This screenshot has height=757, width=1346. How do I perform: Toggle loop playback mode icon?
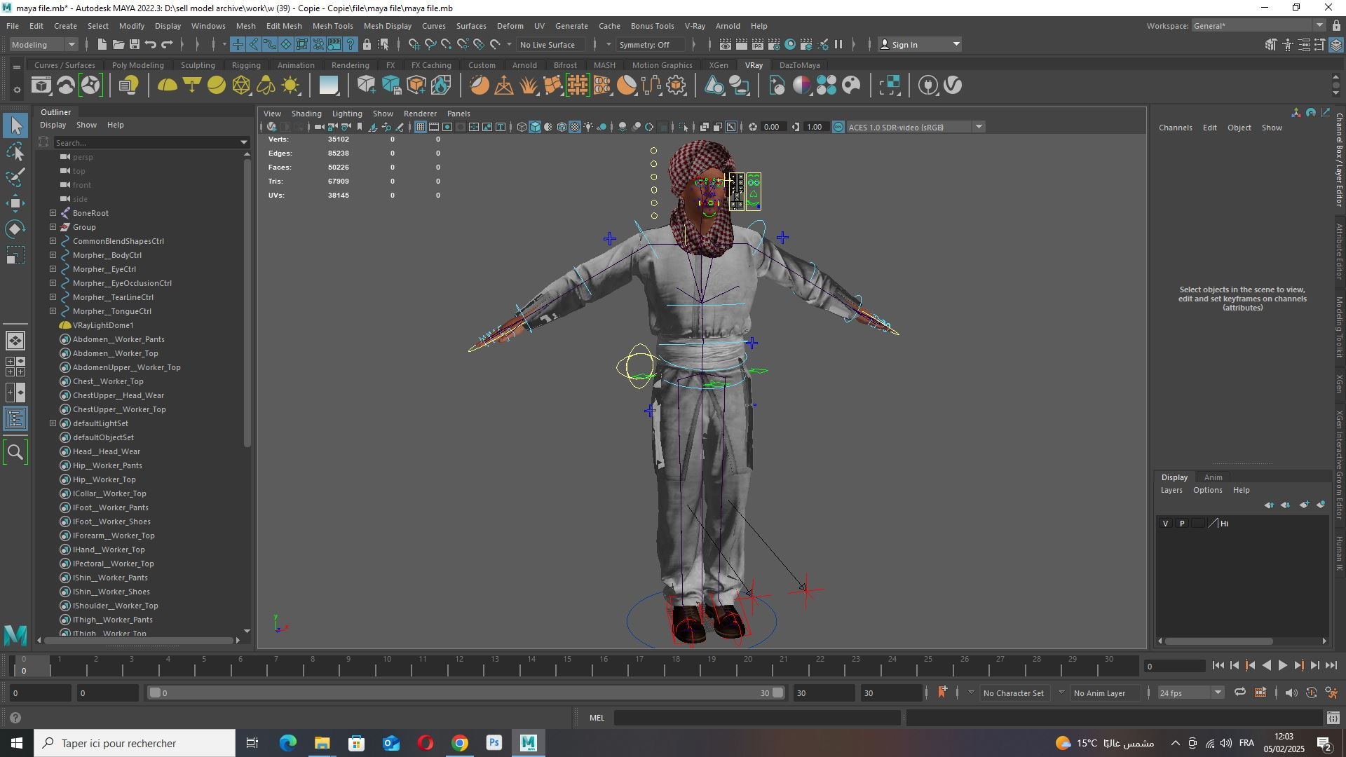tap(1240, 693)
